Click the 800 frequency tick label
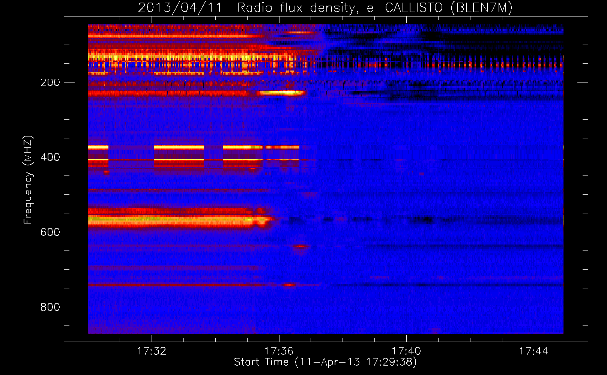Viewport: 607px width, 375px height. 50,307
